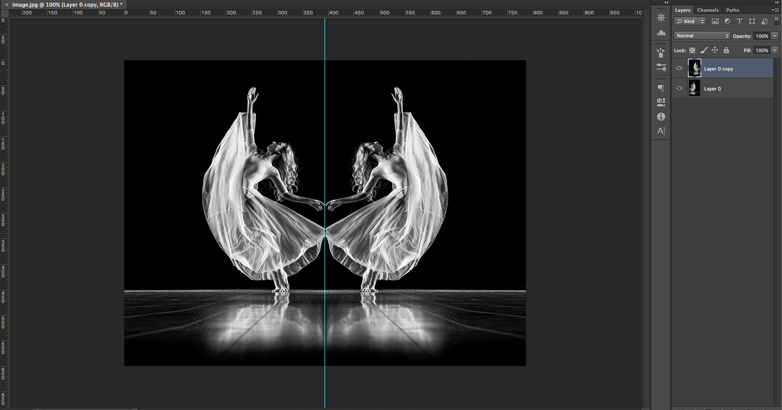The image size is (782, 410).
Task: Open the Character panel icon
Action: [661, 131]
